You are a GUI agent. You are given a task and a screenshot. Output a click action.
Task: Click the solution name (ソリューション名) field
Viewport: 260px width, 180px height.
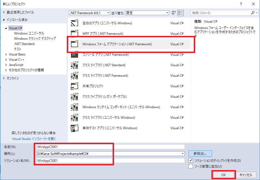coord(110,160)
